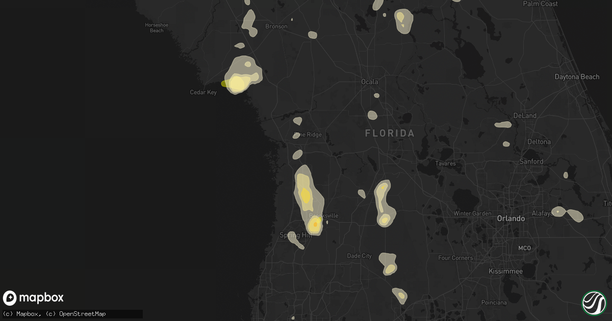Click the Deltona label

(539, 142)
